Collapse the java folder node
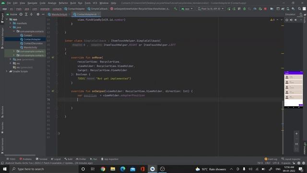Screen dimensions: 307x173 click(11, 27)
